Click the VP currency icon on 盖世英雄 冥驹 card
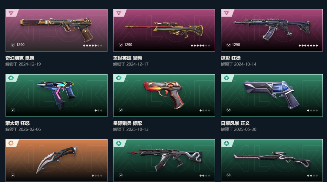This screenshot has width=327, height=182. [121, 45]
